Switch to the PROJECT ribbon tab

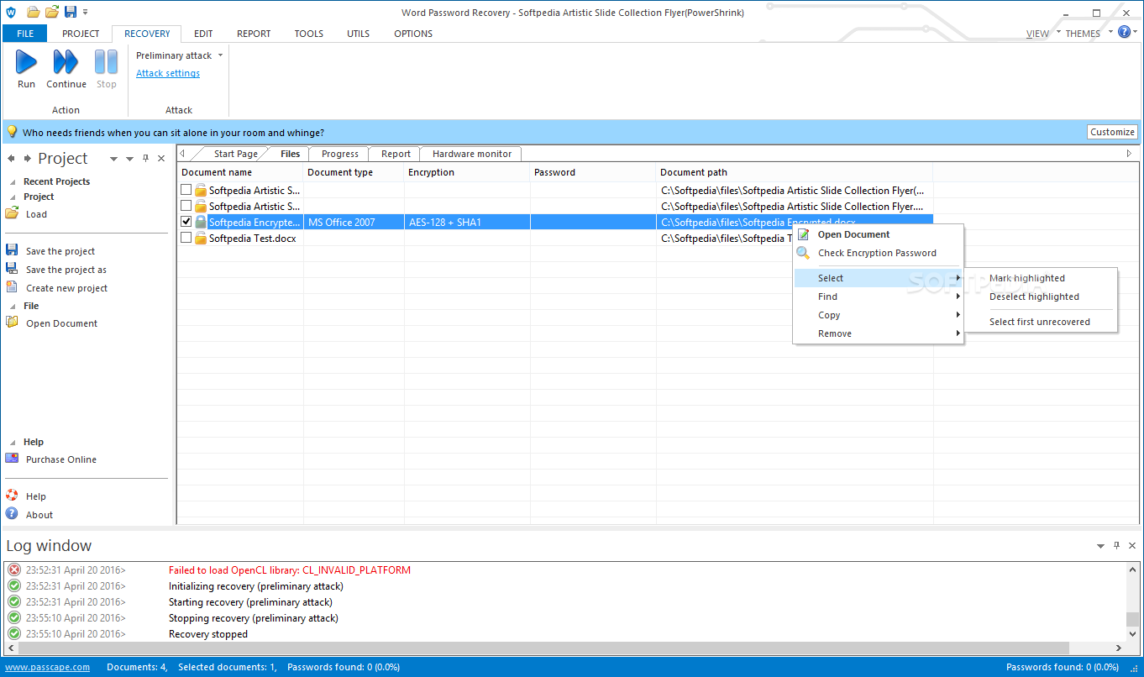[81, 34]
